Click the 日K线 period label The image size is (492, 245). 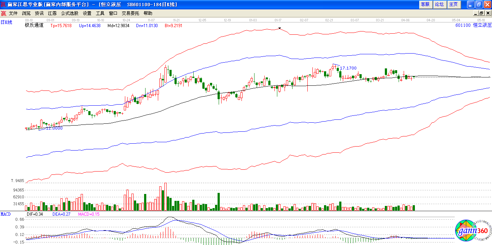(6, 22)
